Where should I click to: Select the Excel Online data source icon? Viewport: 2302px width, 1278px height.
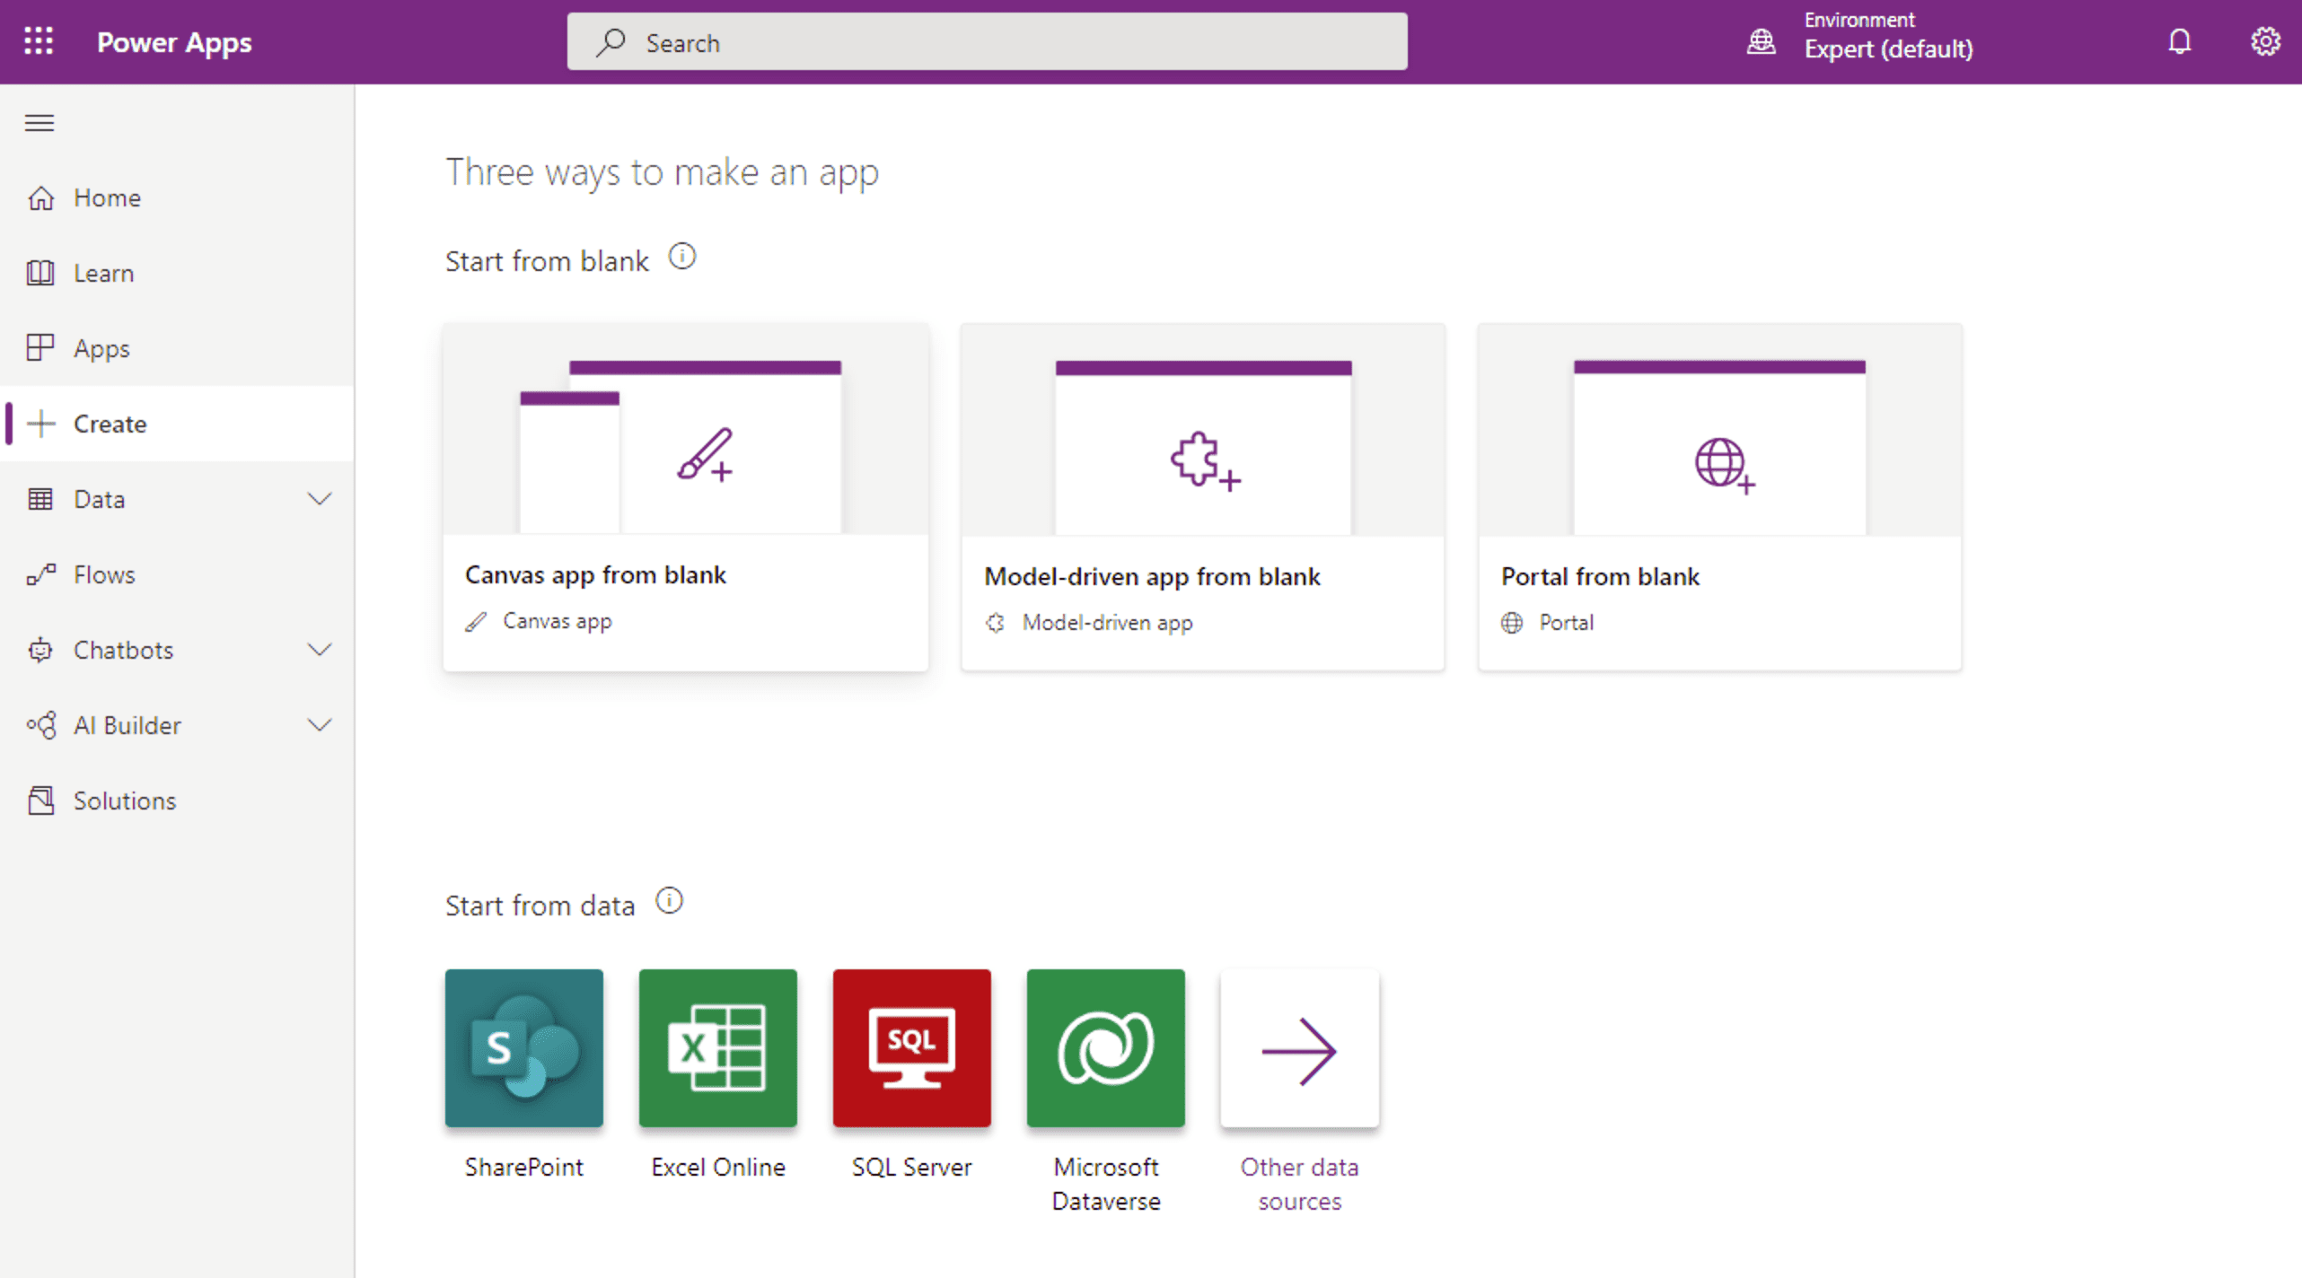(717, 1047)
